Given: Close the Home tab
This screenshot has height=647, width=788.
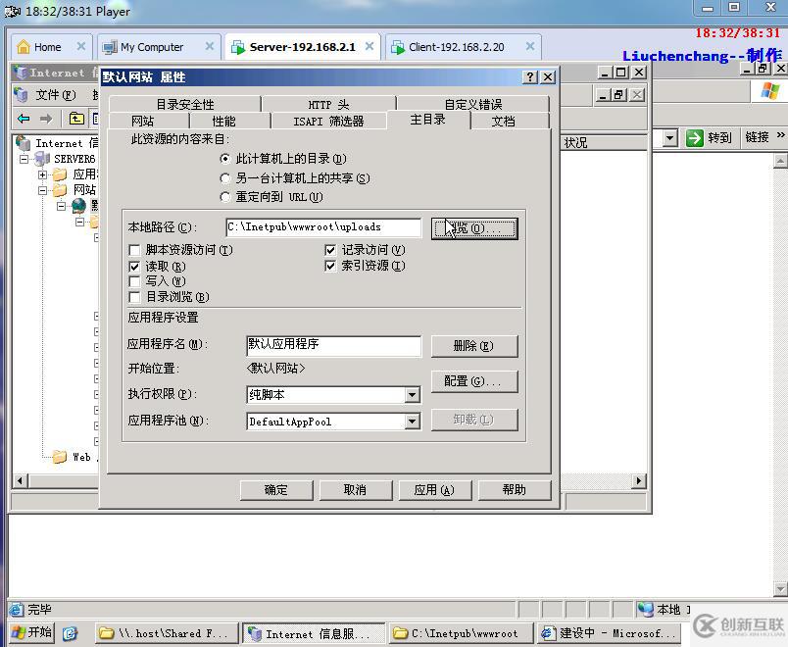Looking at the screenshot, I should pos(81,47).
